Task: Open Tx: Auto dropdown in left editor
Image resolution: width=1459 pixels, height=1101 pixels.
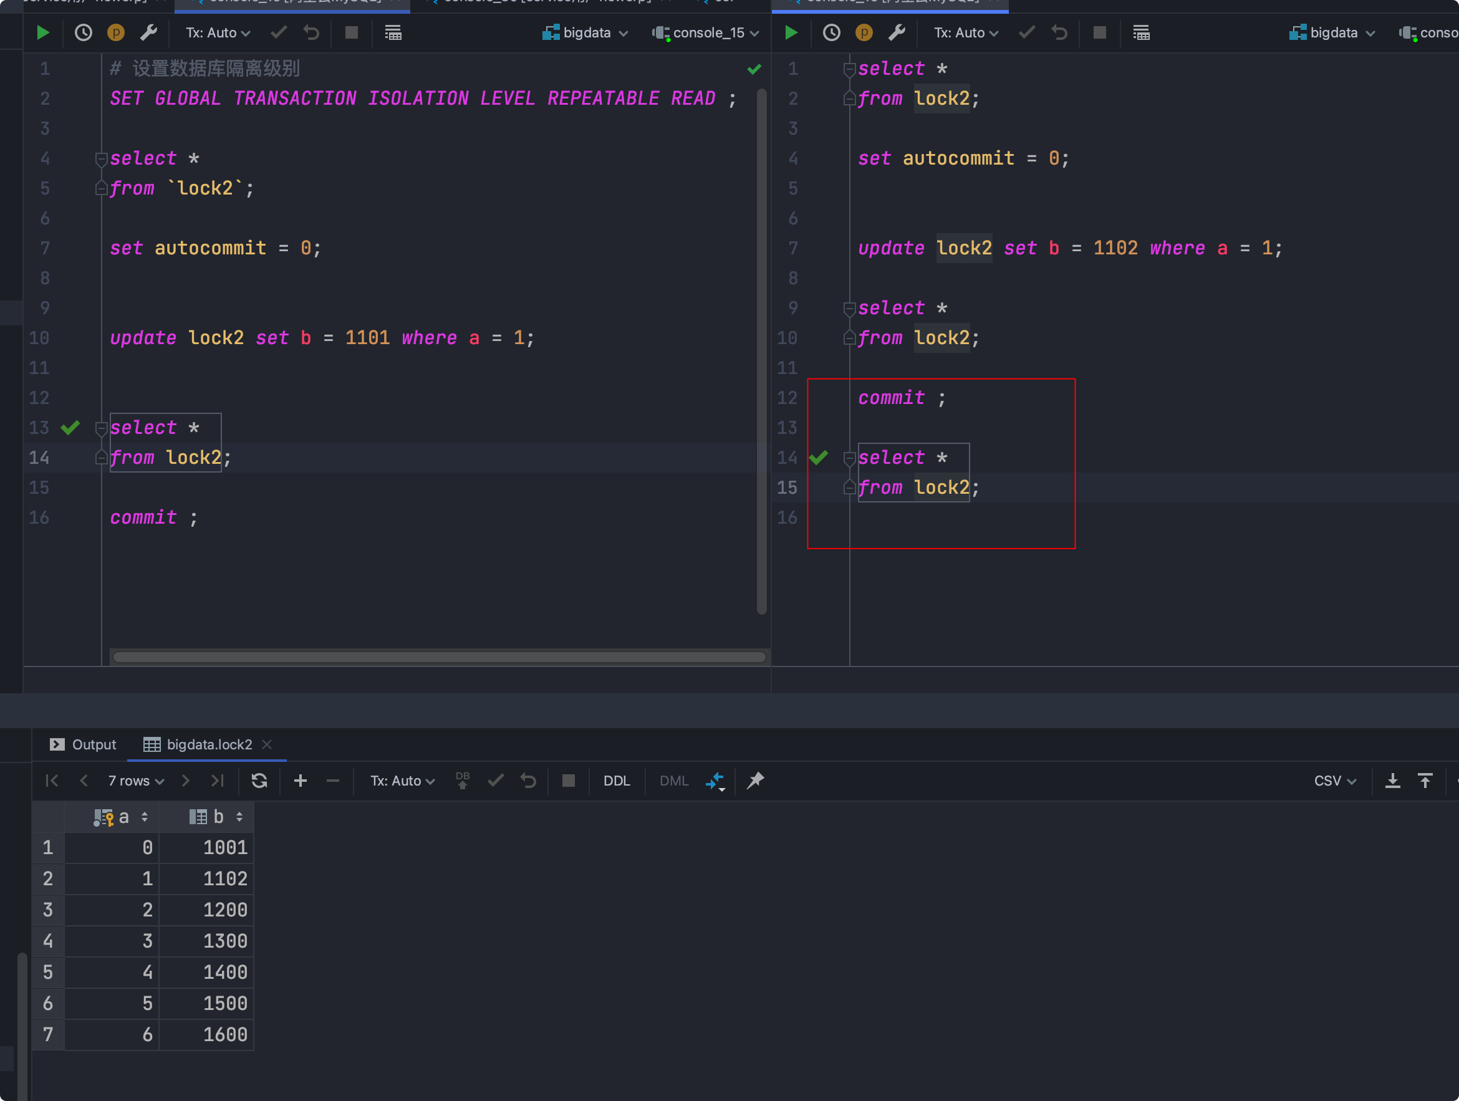Action: pyautogui.click(x=218, y=32)
